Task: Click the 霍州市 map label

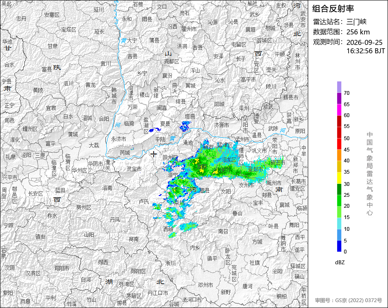Action: [189, 29]
